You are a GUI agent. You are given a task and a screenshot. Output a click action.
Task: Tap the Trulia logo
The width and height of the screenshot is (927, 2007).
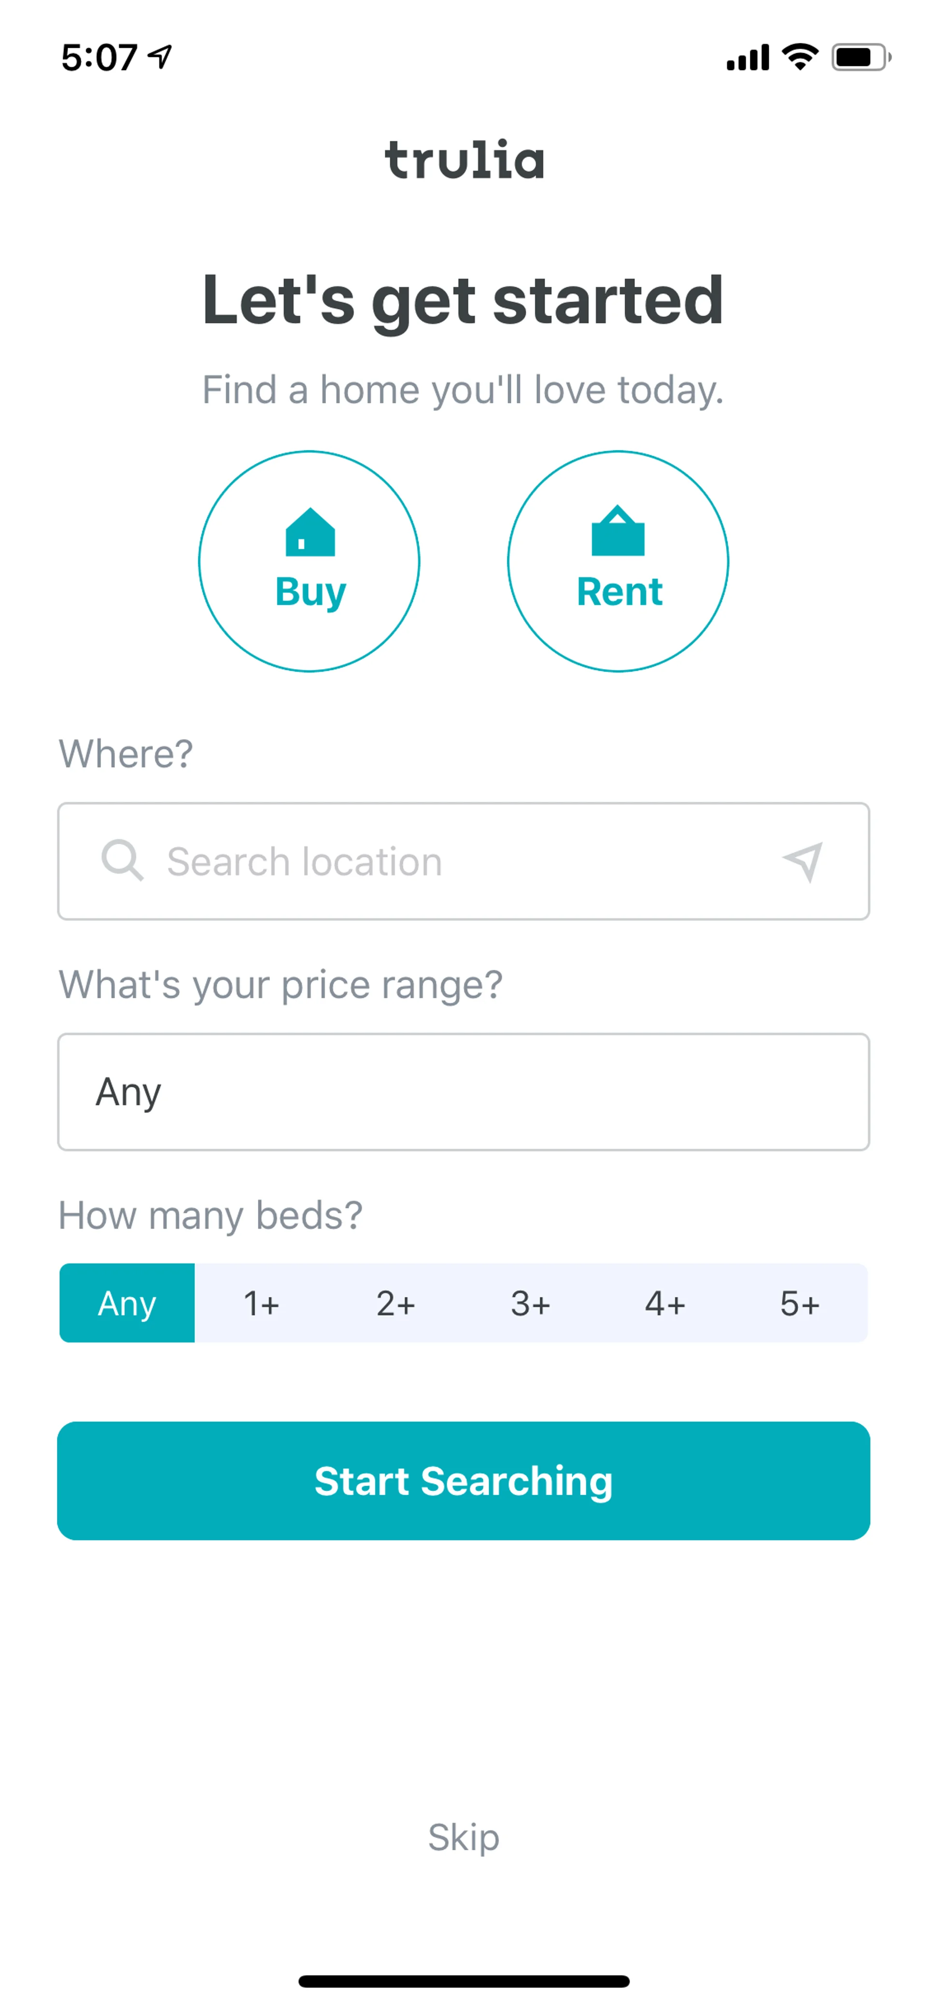pyautogui.click(x=463, y=160)
